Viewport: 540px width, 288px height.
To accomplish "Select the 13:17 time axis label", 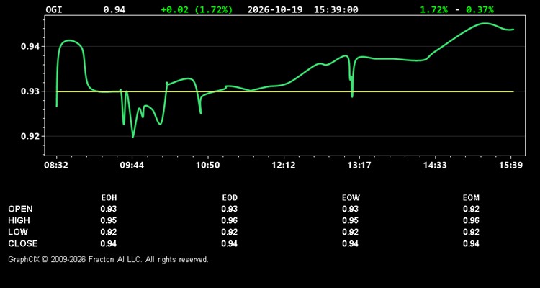I will pyautogui.click(x=359, y=166).
